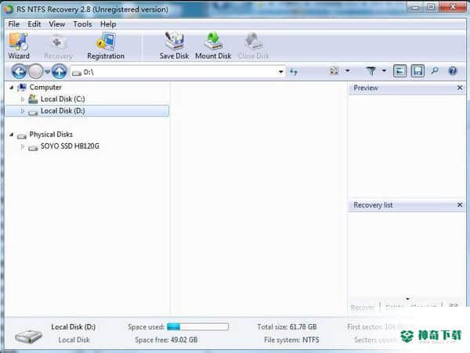Go up one folder level

[60, 71]
